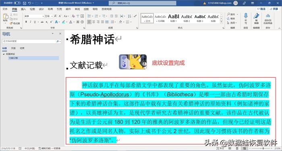This screenshot has width=282, height=151.
Task: Click the Dictate microphone icon
Action: [x=246, y=16]
